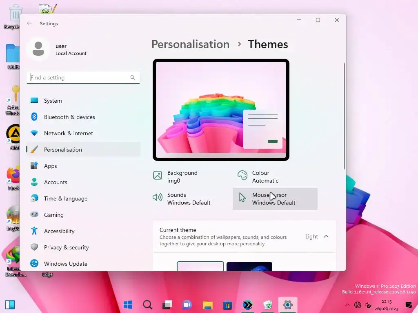Viewport: 418px width, 313px height.
Task: Maximize the Settings window
Action: [x=318, y=20]
